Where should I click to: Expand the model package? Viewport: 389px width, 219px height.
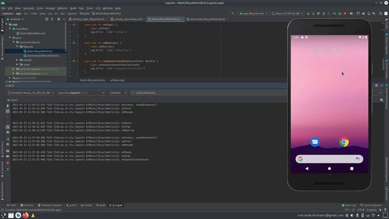17,60
